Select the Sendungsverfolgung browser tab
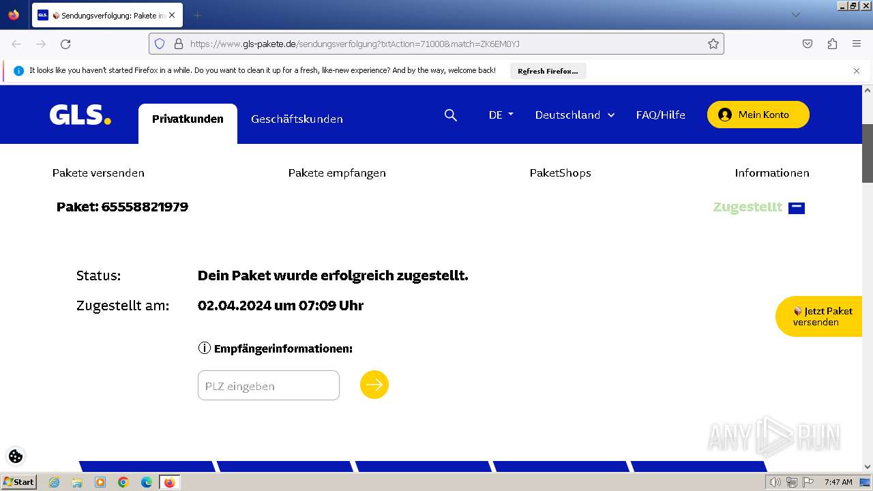Image resolution: width=873 pixels, height=491 pixels. tap(106, 15)
